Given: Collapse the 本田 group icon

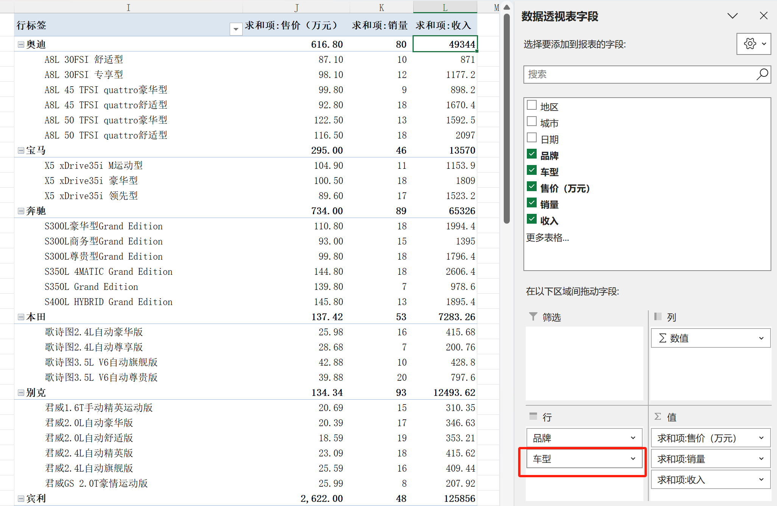Looking at the screenshot, I should pos(21,317).
